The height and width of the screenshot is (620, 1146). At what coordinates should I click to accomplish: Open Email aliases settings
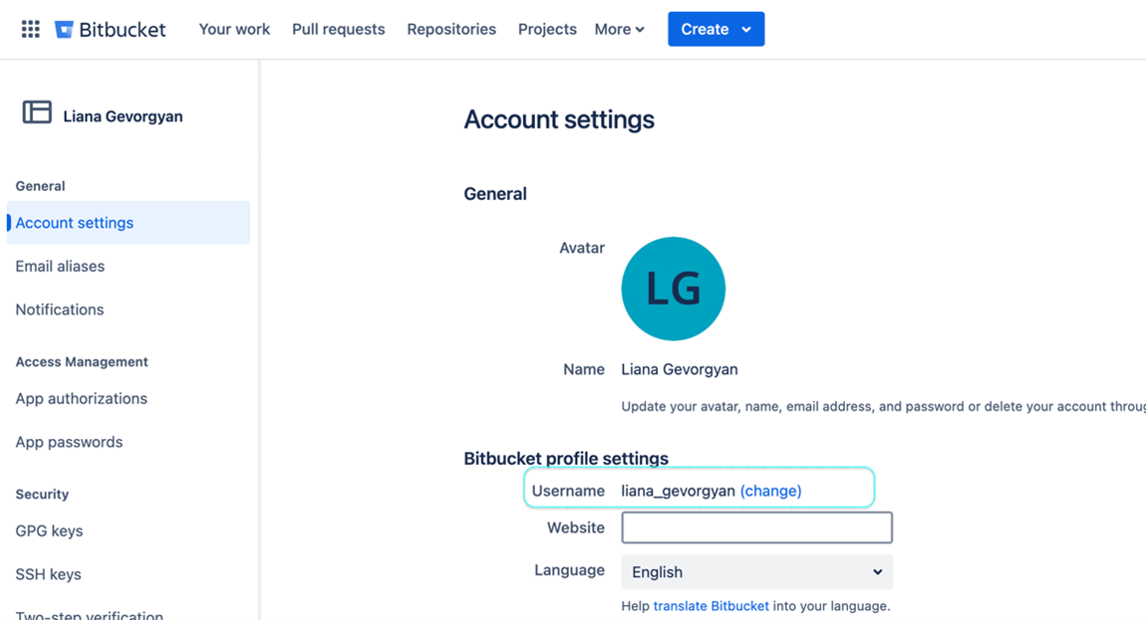pyautogui.click(x=60, y=267)
